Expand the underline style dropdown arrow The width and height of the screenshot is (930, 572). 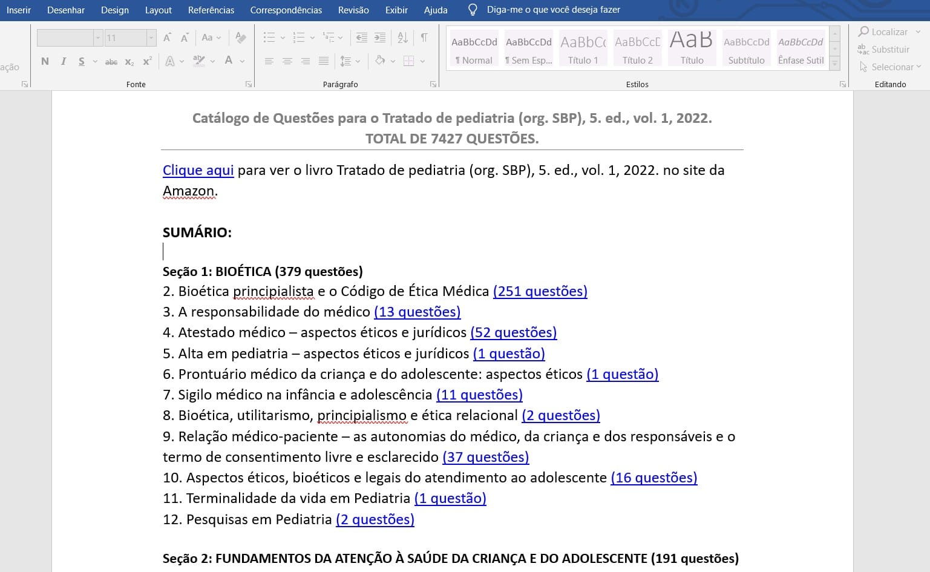click(x=95, y=61)
